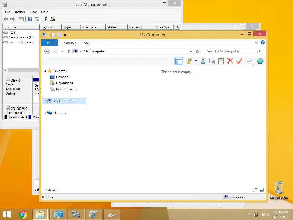This screenshot has height=220, width=293.
Task: Click New Folder icon in Quick Access toolbar
Action: 59,35
